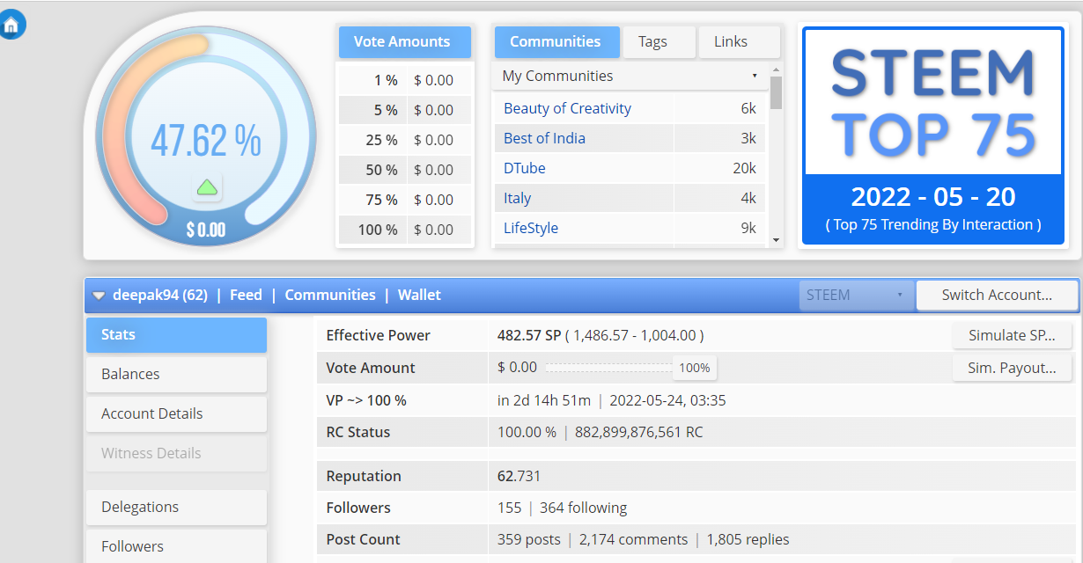The image size is (1083, 563).
Task: Select the Stats sidebar tab
Action: 176,335
